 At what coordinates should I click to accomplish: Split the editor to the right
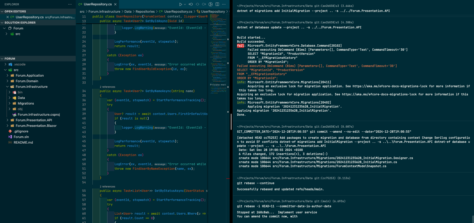pyautogui.click(x=217, y=4)
